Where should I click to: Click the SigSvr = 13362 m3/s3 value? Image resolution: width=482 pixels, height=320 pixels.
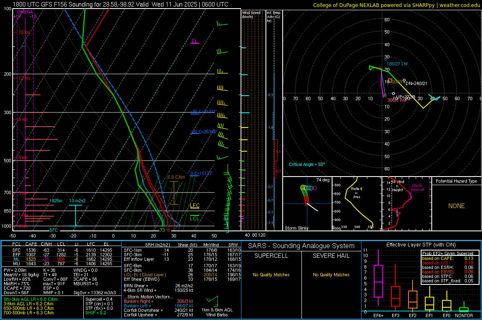(x=95, y=293)
